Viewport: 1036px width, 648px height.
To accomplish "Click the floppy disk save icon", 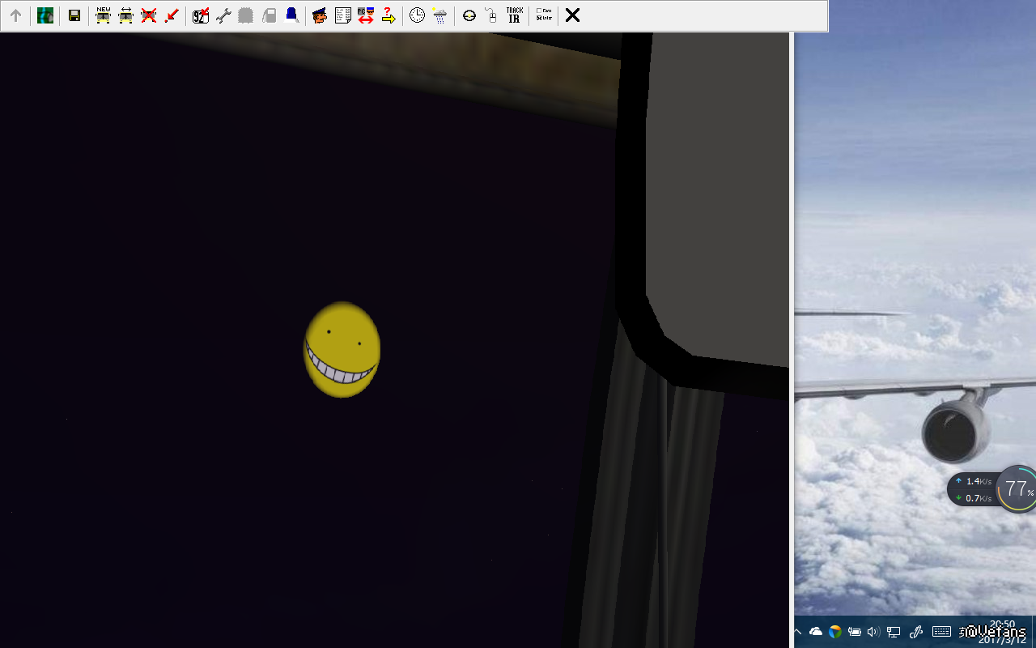I will click(74, 15).
